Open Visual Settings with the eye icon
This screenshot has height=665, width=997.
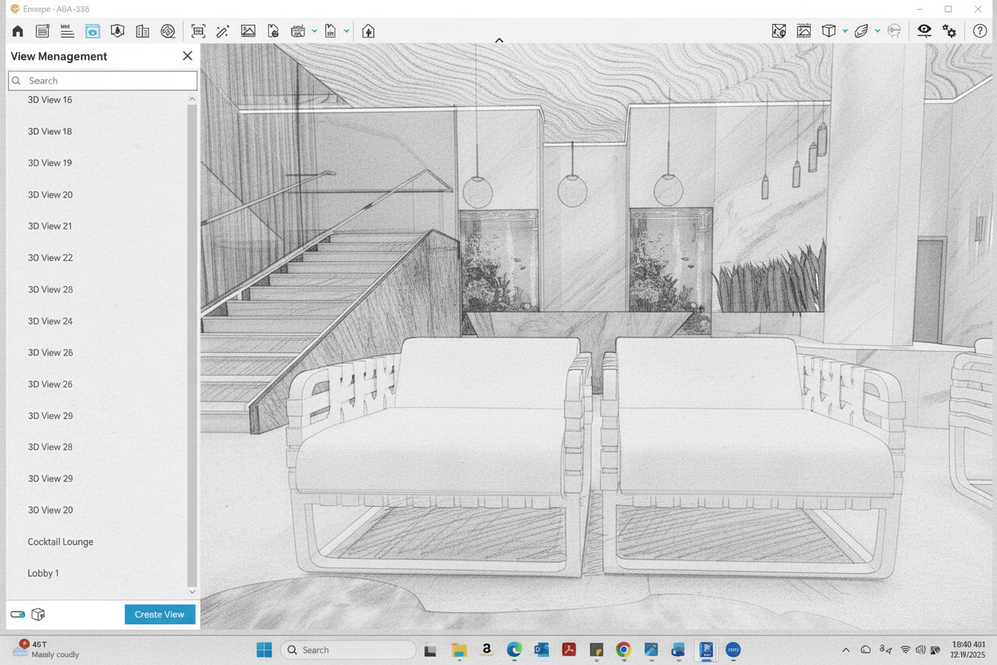[924, 31]
